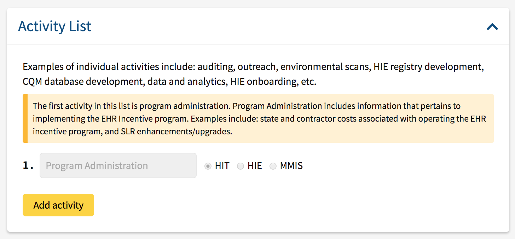Click the Program Administration input field
The image size is (515, 239).
(x=118, y=165)
